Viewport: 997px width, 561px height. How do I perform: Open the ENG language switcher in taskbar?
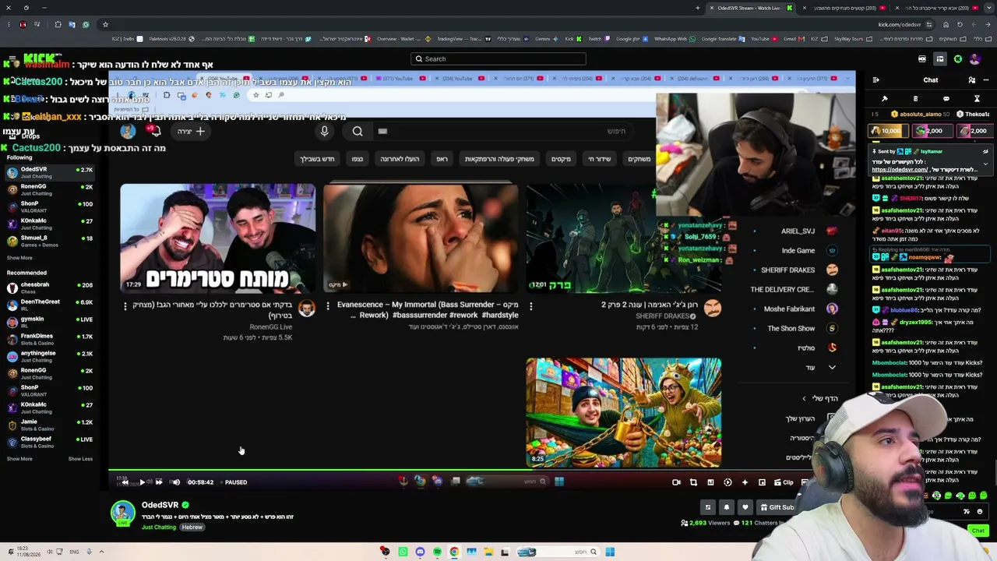coord(74,552)
